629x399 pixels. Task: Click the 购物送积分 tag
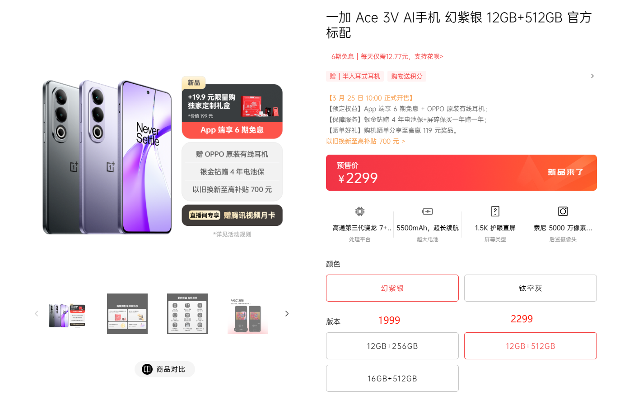407,76
